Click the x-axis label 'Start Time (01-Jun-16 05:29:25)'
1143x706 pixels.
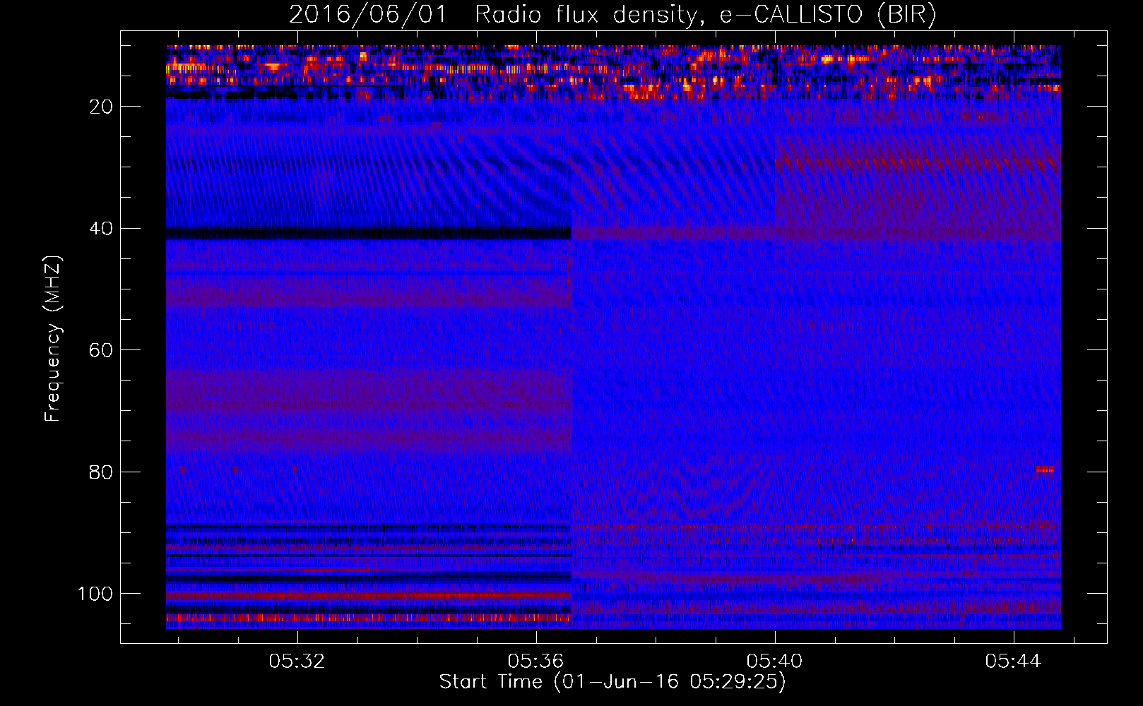tap(612, 681)
